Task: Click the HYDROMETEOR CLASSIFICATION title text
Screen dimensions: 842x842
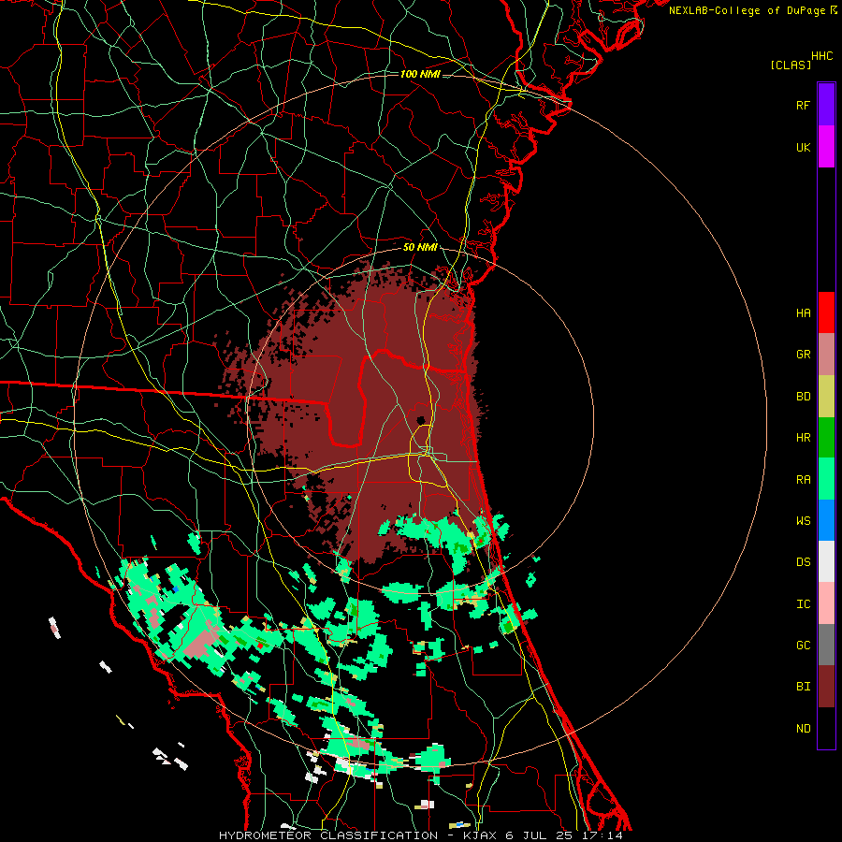Action: [328, 835]
